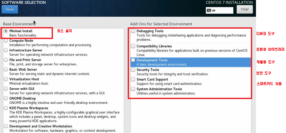The image size is (286, 133).
Task: Click the Security Tools label
Action: [x=148, y=70]
